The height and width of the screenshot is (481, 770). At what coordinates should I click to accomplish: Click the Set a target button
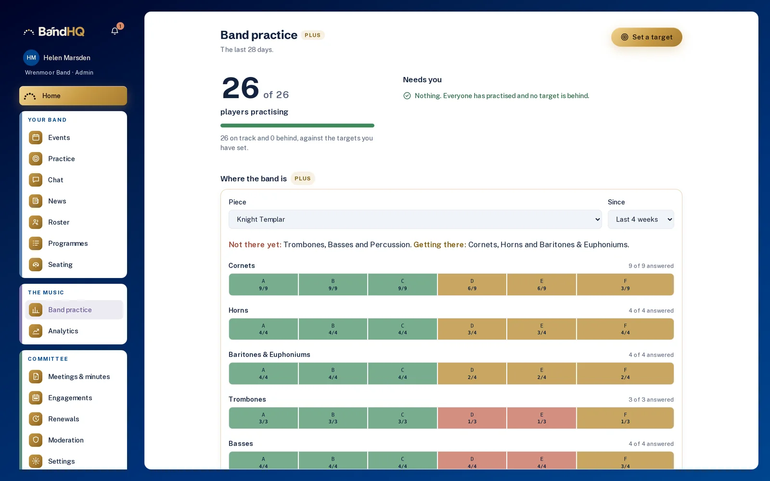coord(646,37)
